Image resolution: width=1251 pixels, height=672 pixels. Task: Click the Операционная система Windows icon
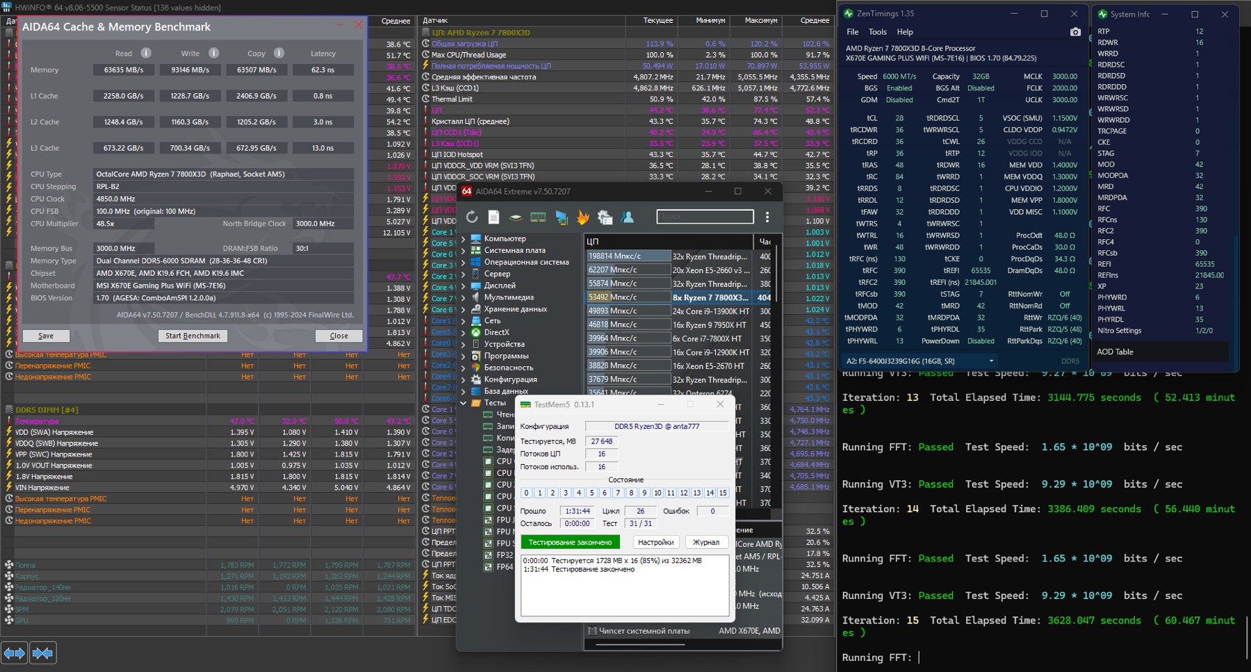476,262
